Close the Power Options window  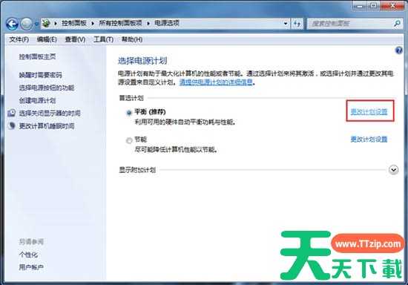[392, 5]
